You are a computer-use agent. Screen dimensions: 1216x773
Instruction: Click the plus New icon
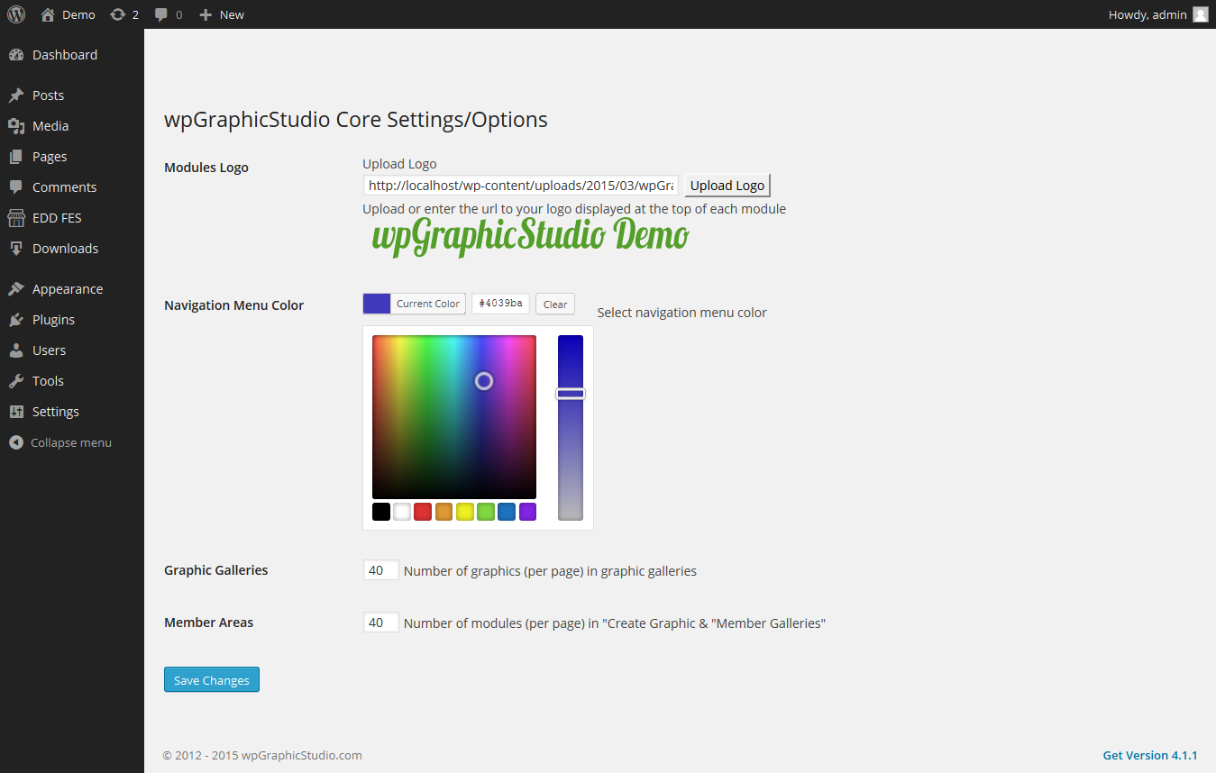206,14
